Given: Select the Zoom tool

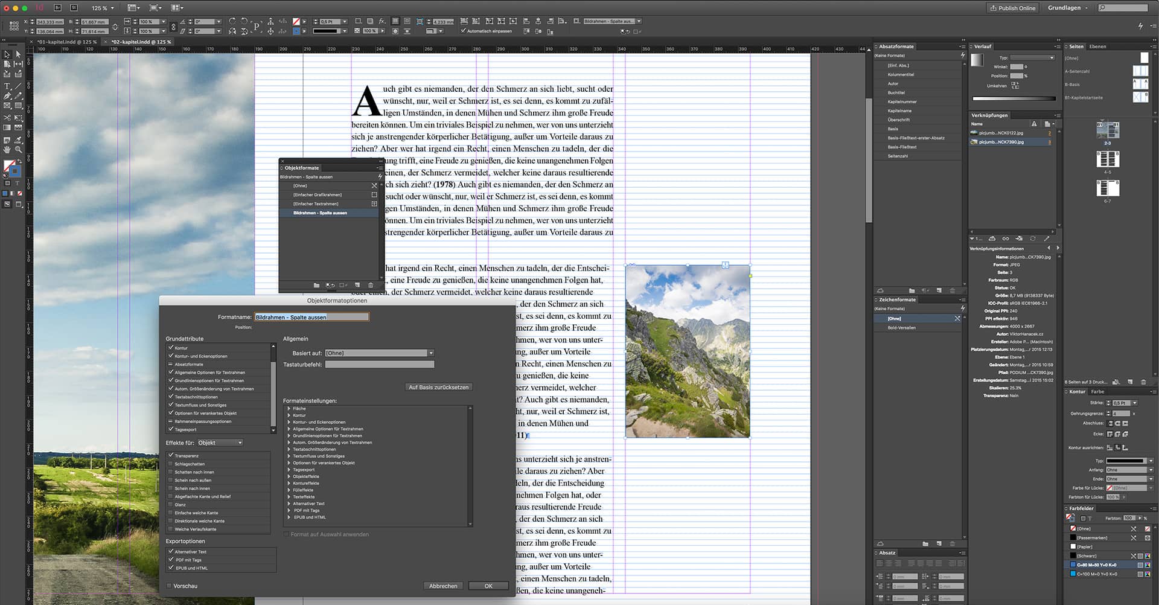Looking at the screenshot, I should 18,147.
